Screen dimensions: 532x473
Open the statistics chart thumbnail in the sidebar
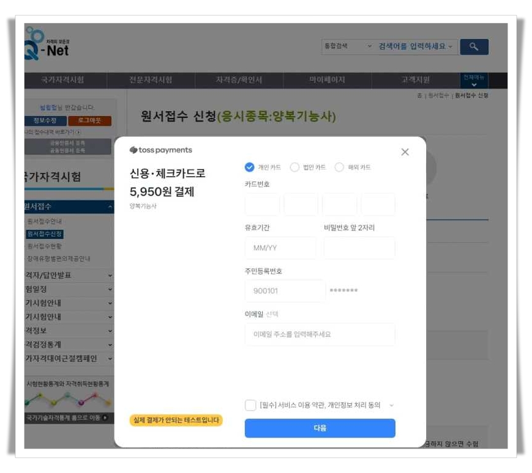click(67, 400)
